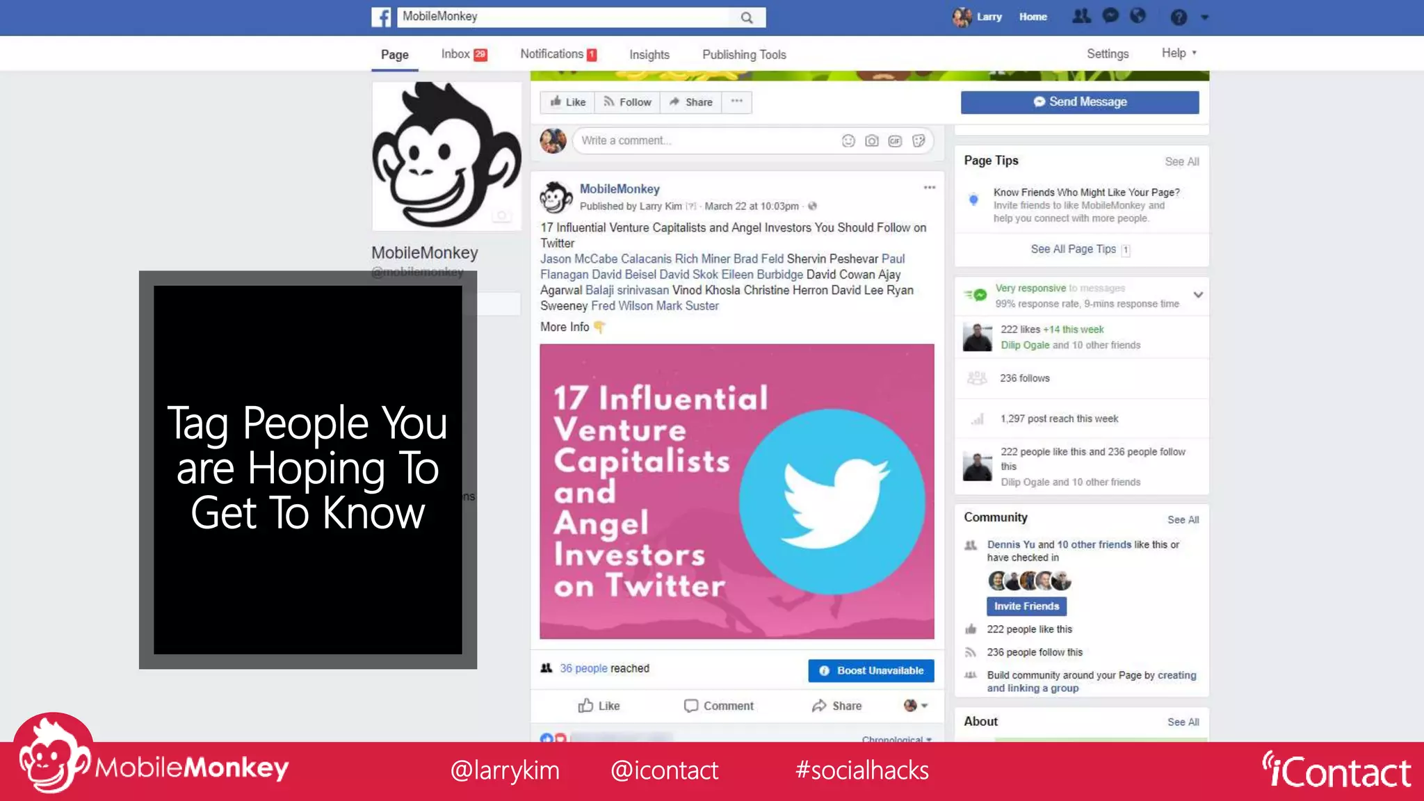The height and width of the screenshot is (801, 1424).
Task: Open Dennis Yu's profile link
Action: pyautogui.click(x=1011, y=544)
